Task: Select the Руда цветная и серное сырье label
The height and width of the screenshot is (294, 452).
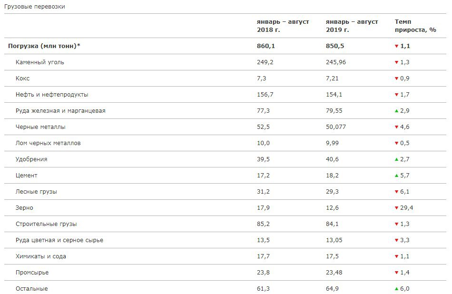Action: (x=59, y=240)
